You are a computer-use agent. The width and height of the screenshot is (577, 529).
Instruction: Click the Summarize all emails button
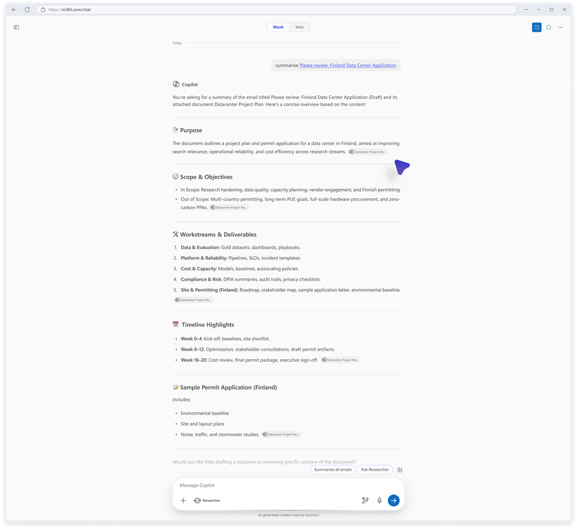point(333,470)
